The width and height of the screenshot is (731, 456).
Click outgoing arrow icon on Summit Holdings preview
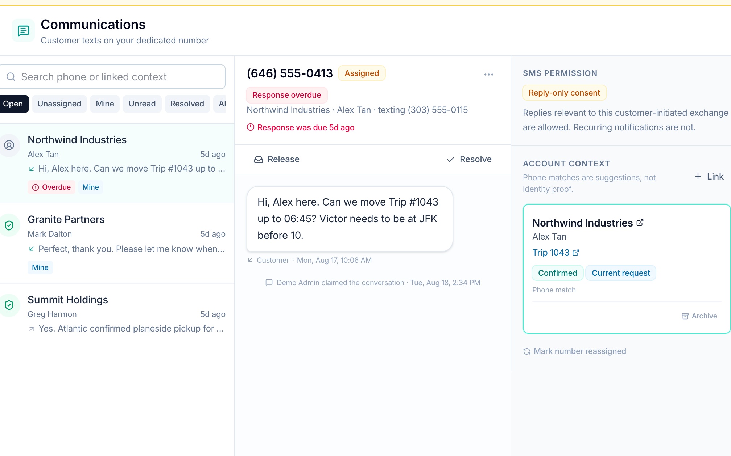32,329
